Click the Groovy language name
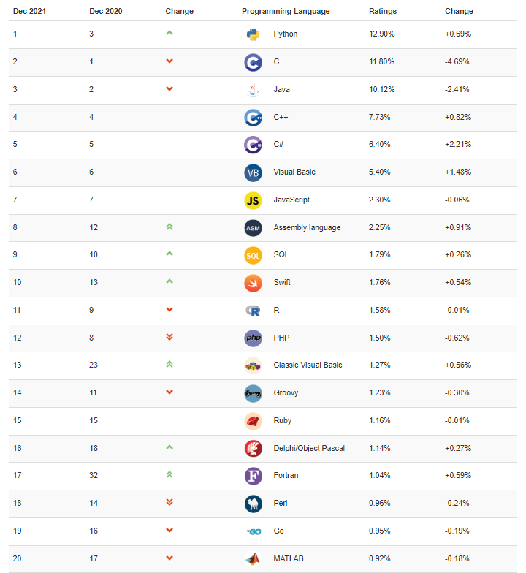 point(286,392)
